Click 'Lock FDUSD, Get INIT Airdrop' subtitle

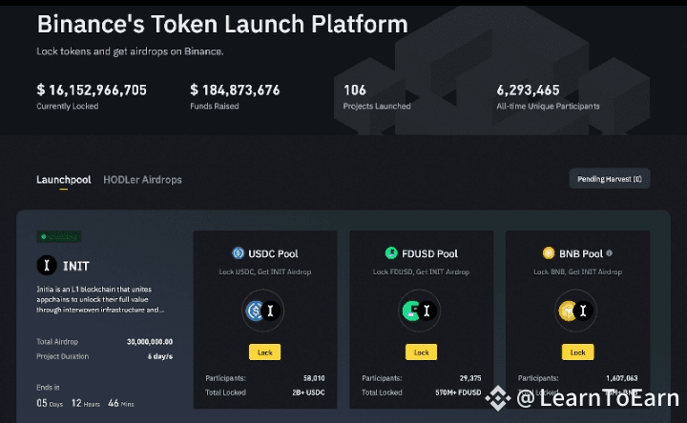(421, 272)
